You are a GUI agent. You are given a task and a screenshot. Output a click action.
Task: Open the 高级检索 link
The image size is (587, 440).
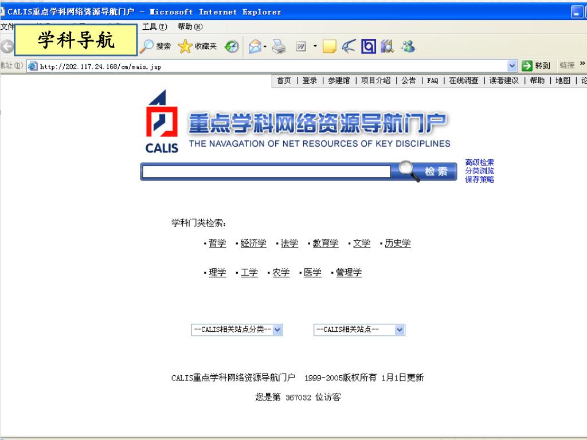click(480, 162)
